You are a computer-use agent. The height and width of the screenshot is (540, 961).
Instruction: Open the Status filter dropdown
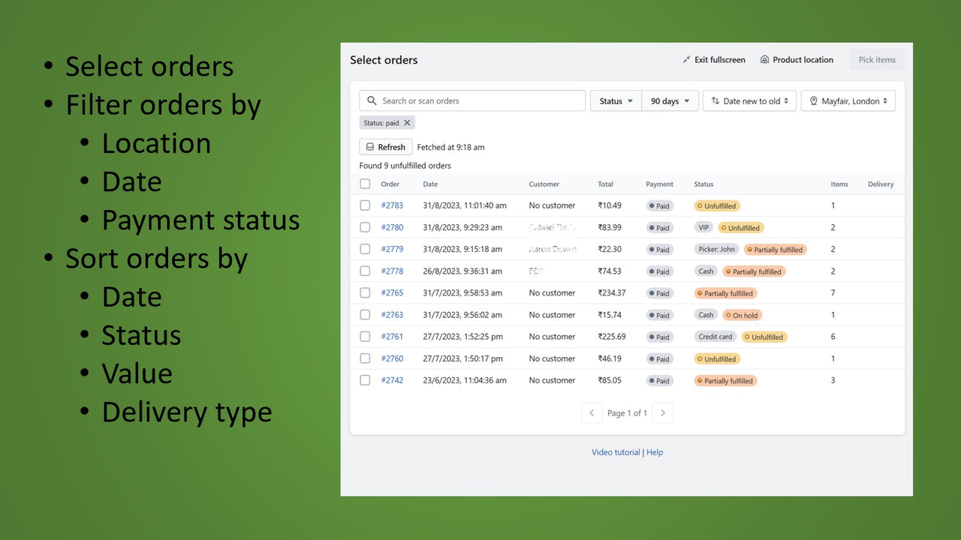tap(615, 100)
